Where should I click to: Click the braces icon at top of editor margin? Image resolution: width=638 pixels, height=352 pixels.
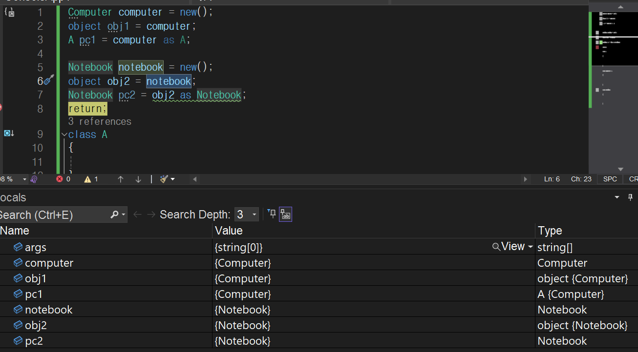[x=9, y=12]
